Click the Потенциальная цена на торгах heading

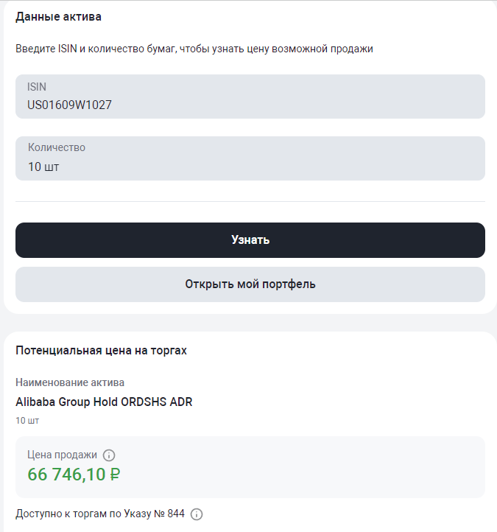tap(102, 351)
